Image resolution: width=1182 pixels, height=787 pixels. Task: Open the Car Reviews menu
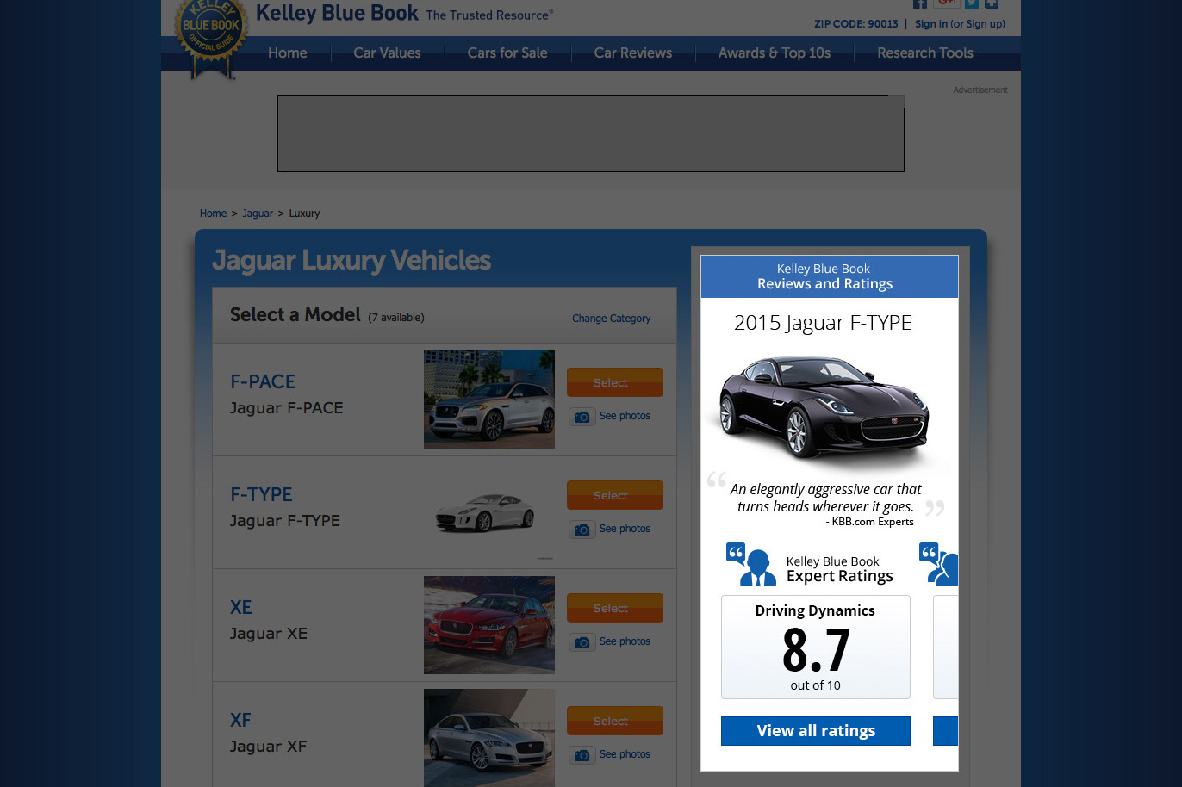click(633, 53)
